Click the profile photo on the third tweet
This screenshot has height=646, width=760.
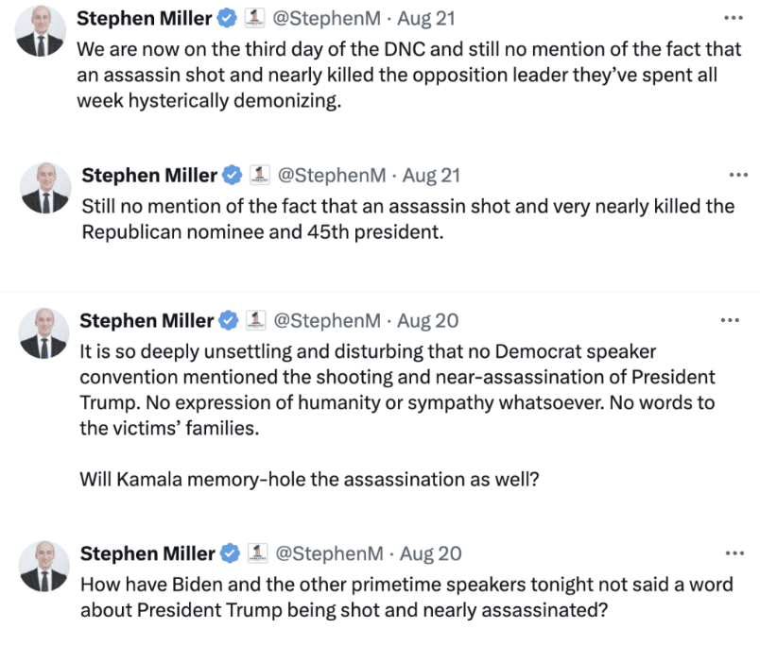coord(43,333)
